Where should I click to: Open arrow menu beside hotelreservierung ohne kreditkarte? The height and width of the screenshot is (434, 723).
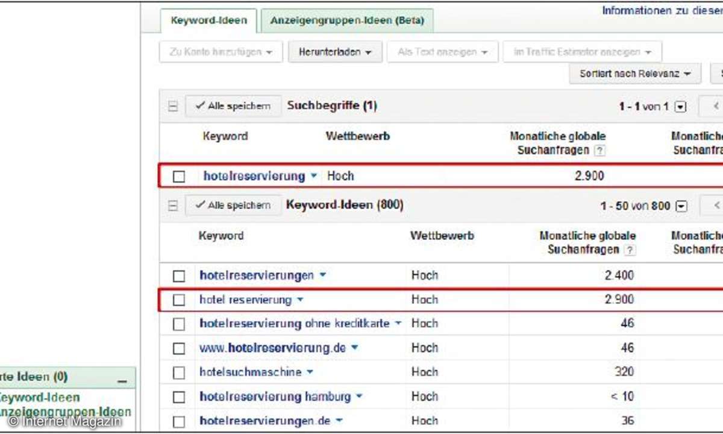click(398, 324)
